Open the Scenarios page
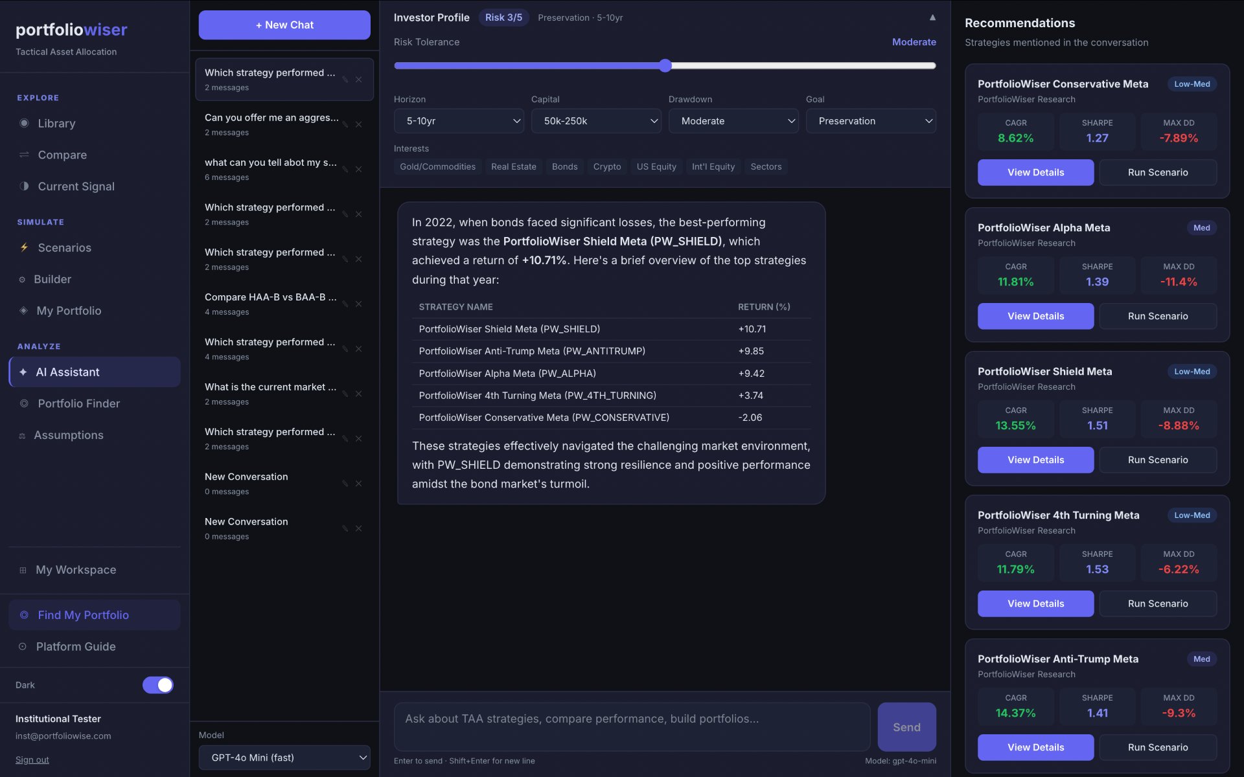 click(x=95, y=247)
